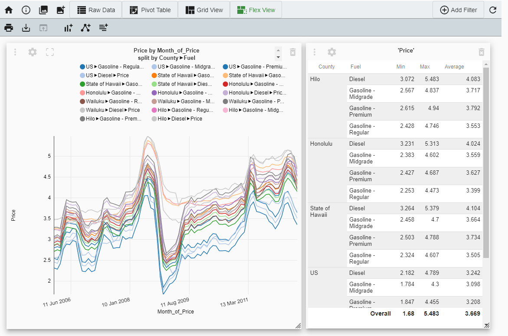This screenshot has height=336, width=508.
Task: Toggle US Gasoline - Midgrade legend entry
Action: [x=184, y=67]
